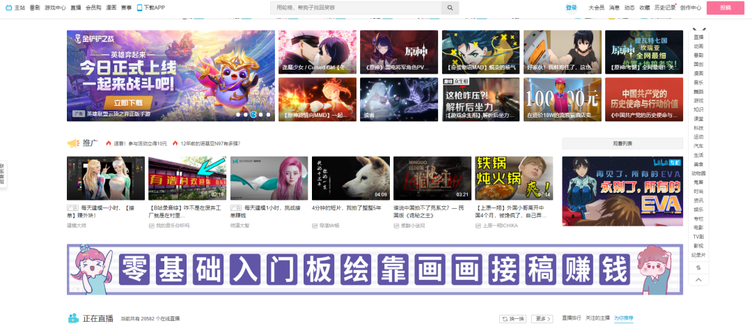
Task: Jump to 动画 in the right sidebar
Action: (x=698, y=47)
